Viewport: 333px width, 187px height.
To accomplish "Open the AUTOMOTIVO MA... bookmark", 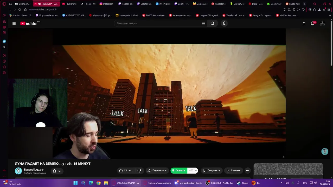I will pyautogui.click(x=74, y=15).
